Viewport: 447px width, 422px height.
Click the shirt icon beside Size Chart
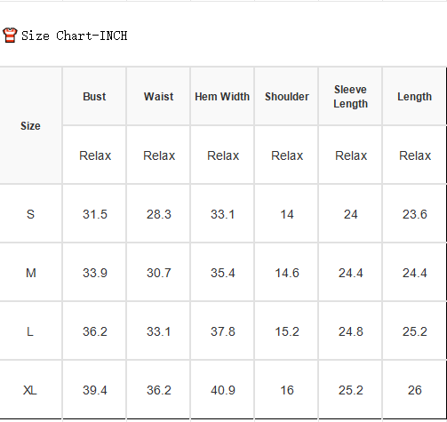click(x=10, y=36)
